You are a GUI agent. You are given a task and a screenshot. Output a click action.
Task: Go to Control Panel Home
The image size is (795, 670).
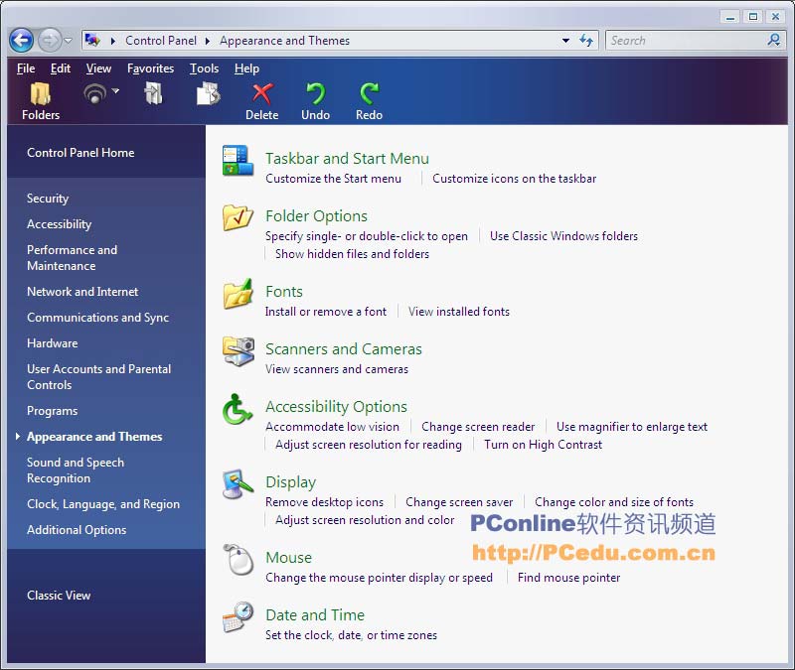80,153
